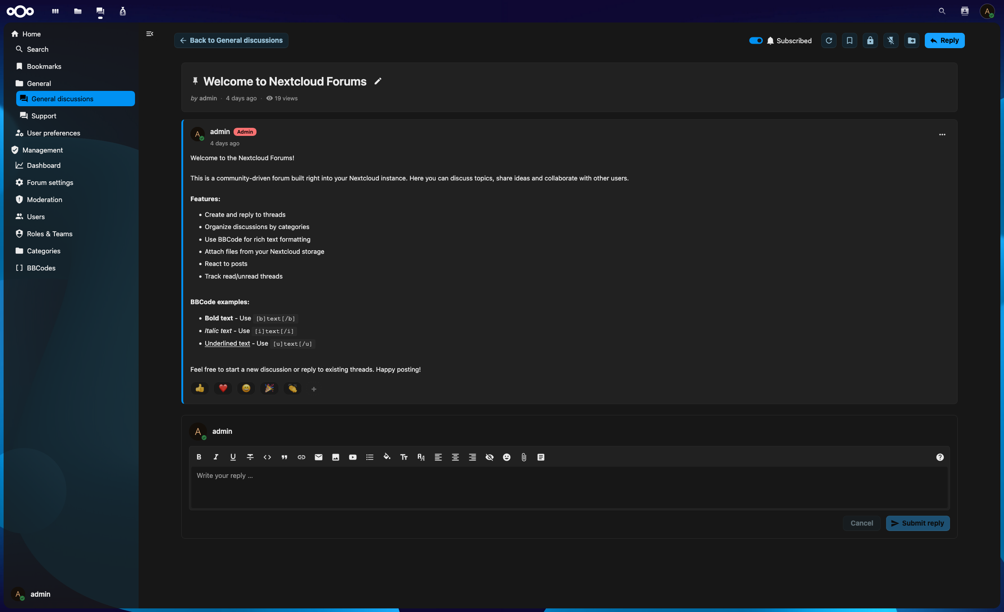Screen dimensions: 1004x612
Task: Insert YouTube video in reply
Action: click(x=353, y=457)
